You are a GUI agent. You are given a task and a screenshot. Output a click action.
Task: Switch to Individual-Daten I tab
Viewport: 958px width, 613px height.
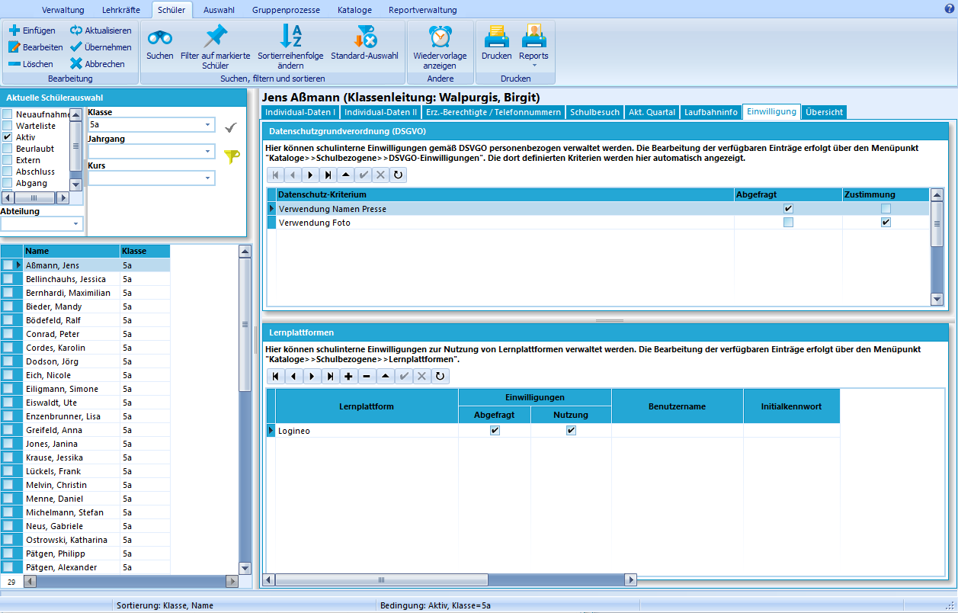coord(300,112)
